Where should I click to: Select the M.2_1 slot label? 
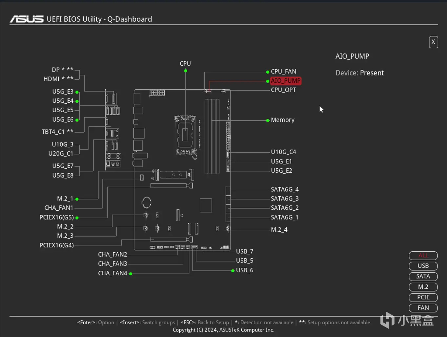pos(65,199)
